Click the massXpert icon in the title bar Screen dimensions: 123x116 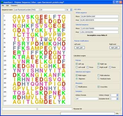pyautogui.click(x=2, y=2)
